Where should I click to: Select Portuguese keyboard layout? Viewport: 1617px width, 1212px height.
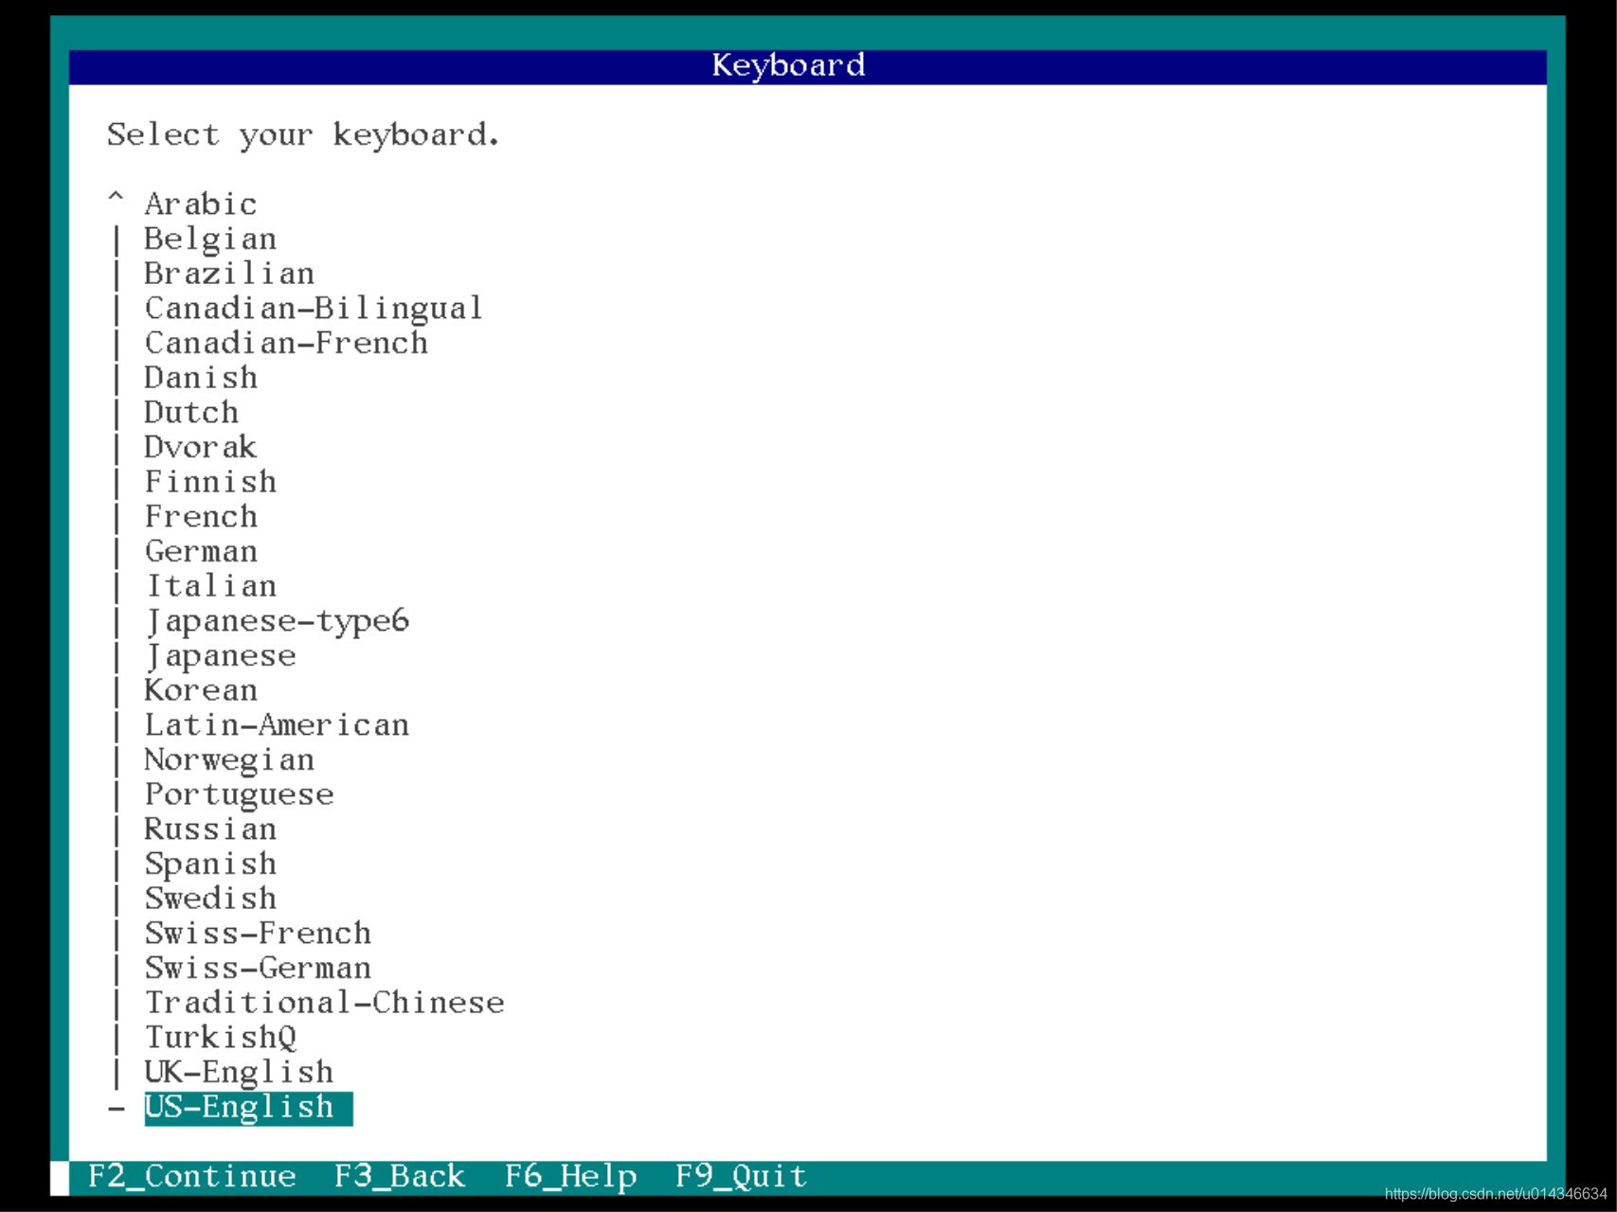coord(239,794)
